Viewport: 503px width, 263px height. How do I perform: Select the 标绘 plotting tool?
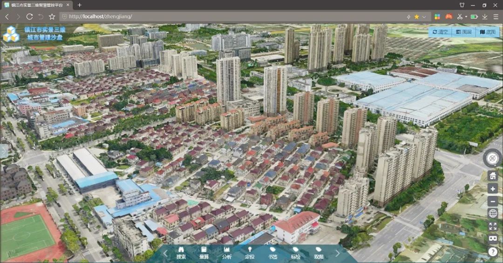point(295,252)
